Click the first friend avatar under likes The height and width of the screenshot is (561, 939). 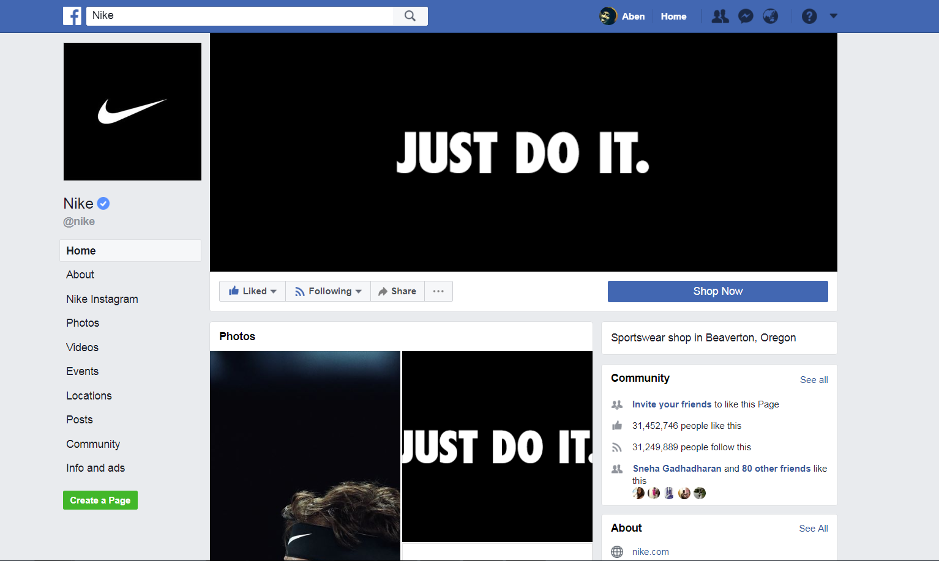point(638,493)
